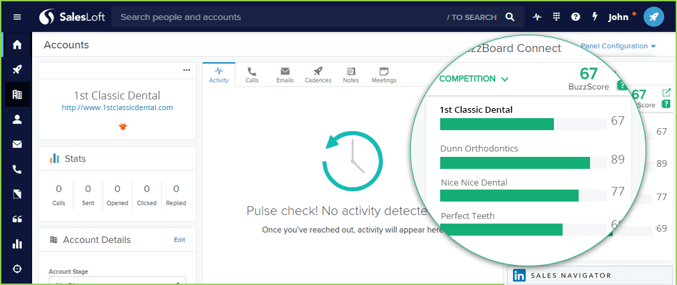The width and height of the screenshot is (677, 285).
Task: Open the Panel Configuration dropdown
Action: click(x=618, y=46)
